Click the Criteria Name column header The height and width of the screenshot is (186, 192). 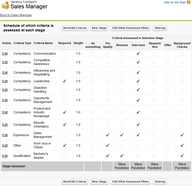(43, 43)
